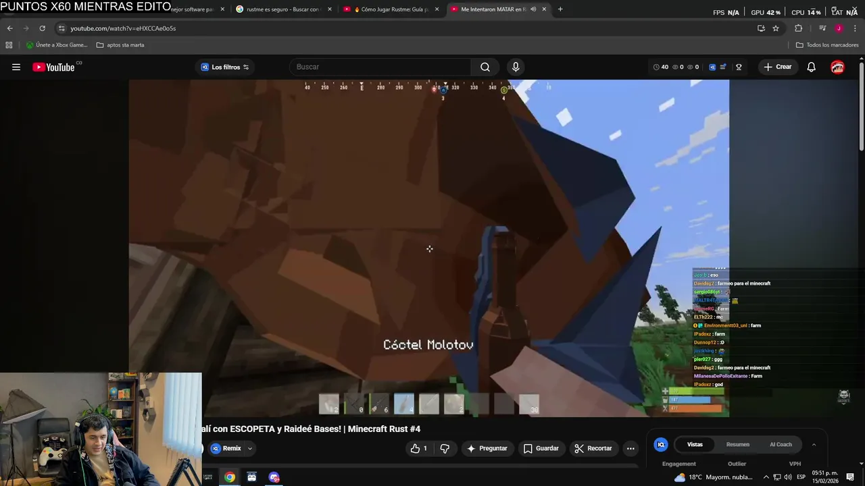Mute the playing tab via speaker icon

pos(533,9)
